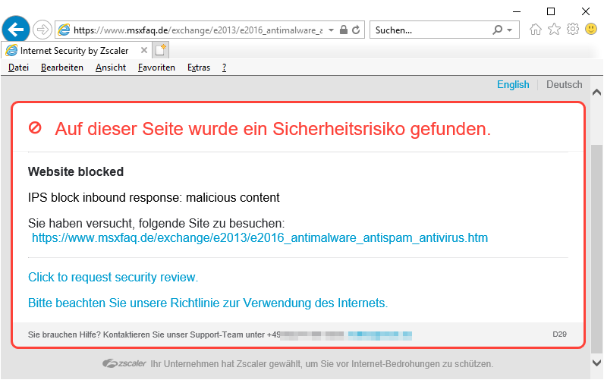Viewport: 604px width, 380px height.
Task: Open the address bar dropdown arrow
Action: (x=331, y=30)
